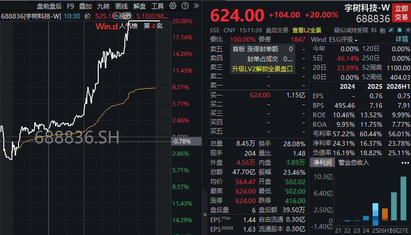Viewport: 411px width, 235px height.
Task: Open the Wind ESG 详情 link
Action: [x=402, y=39]
